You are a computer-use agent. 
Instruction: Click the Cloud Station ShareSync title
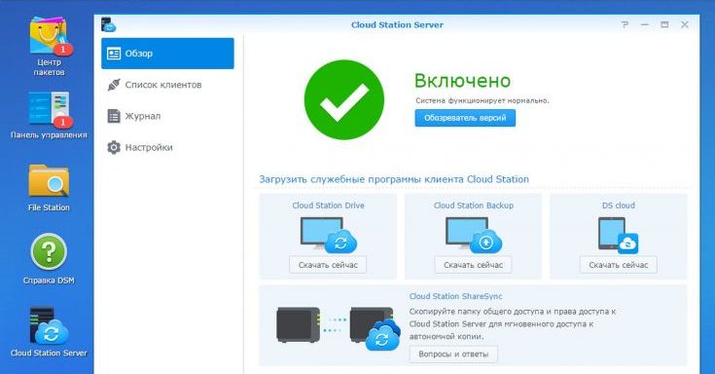coord(455,296)
